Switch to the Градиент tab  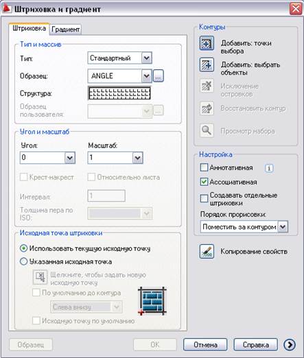coord(65,29)
